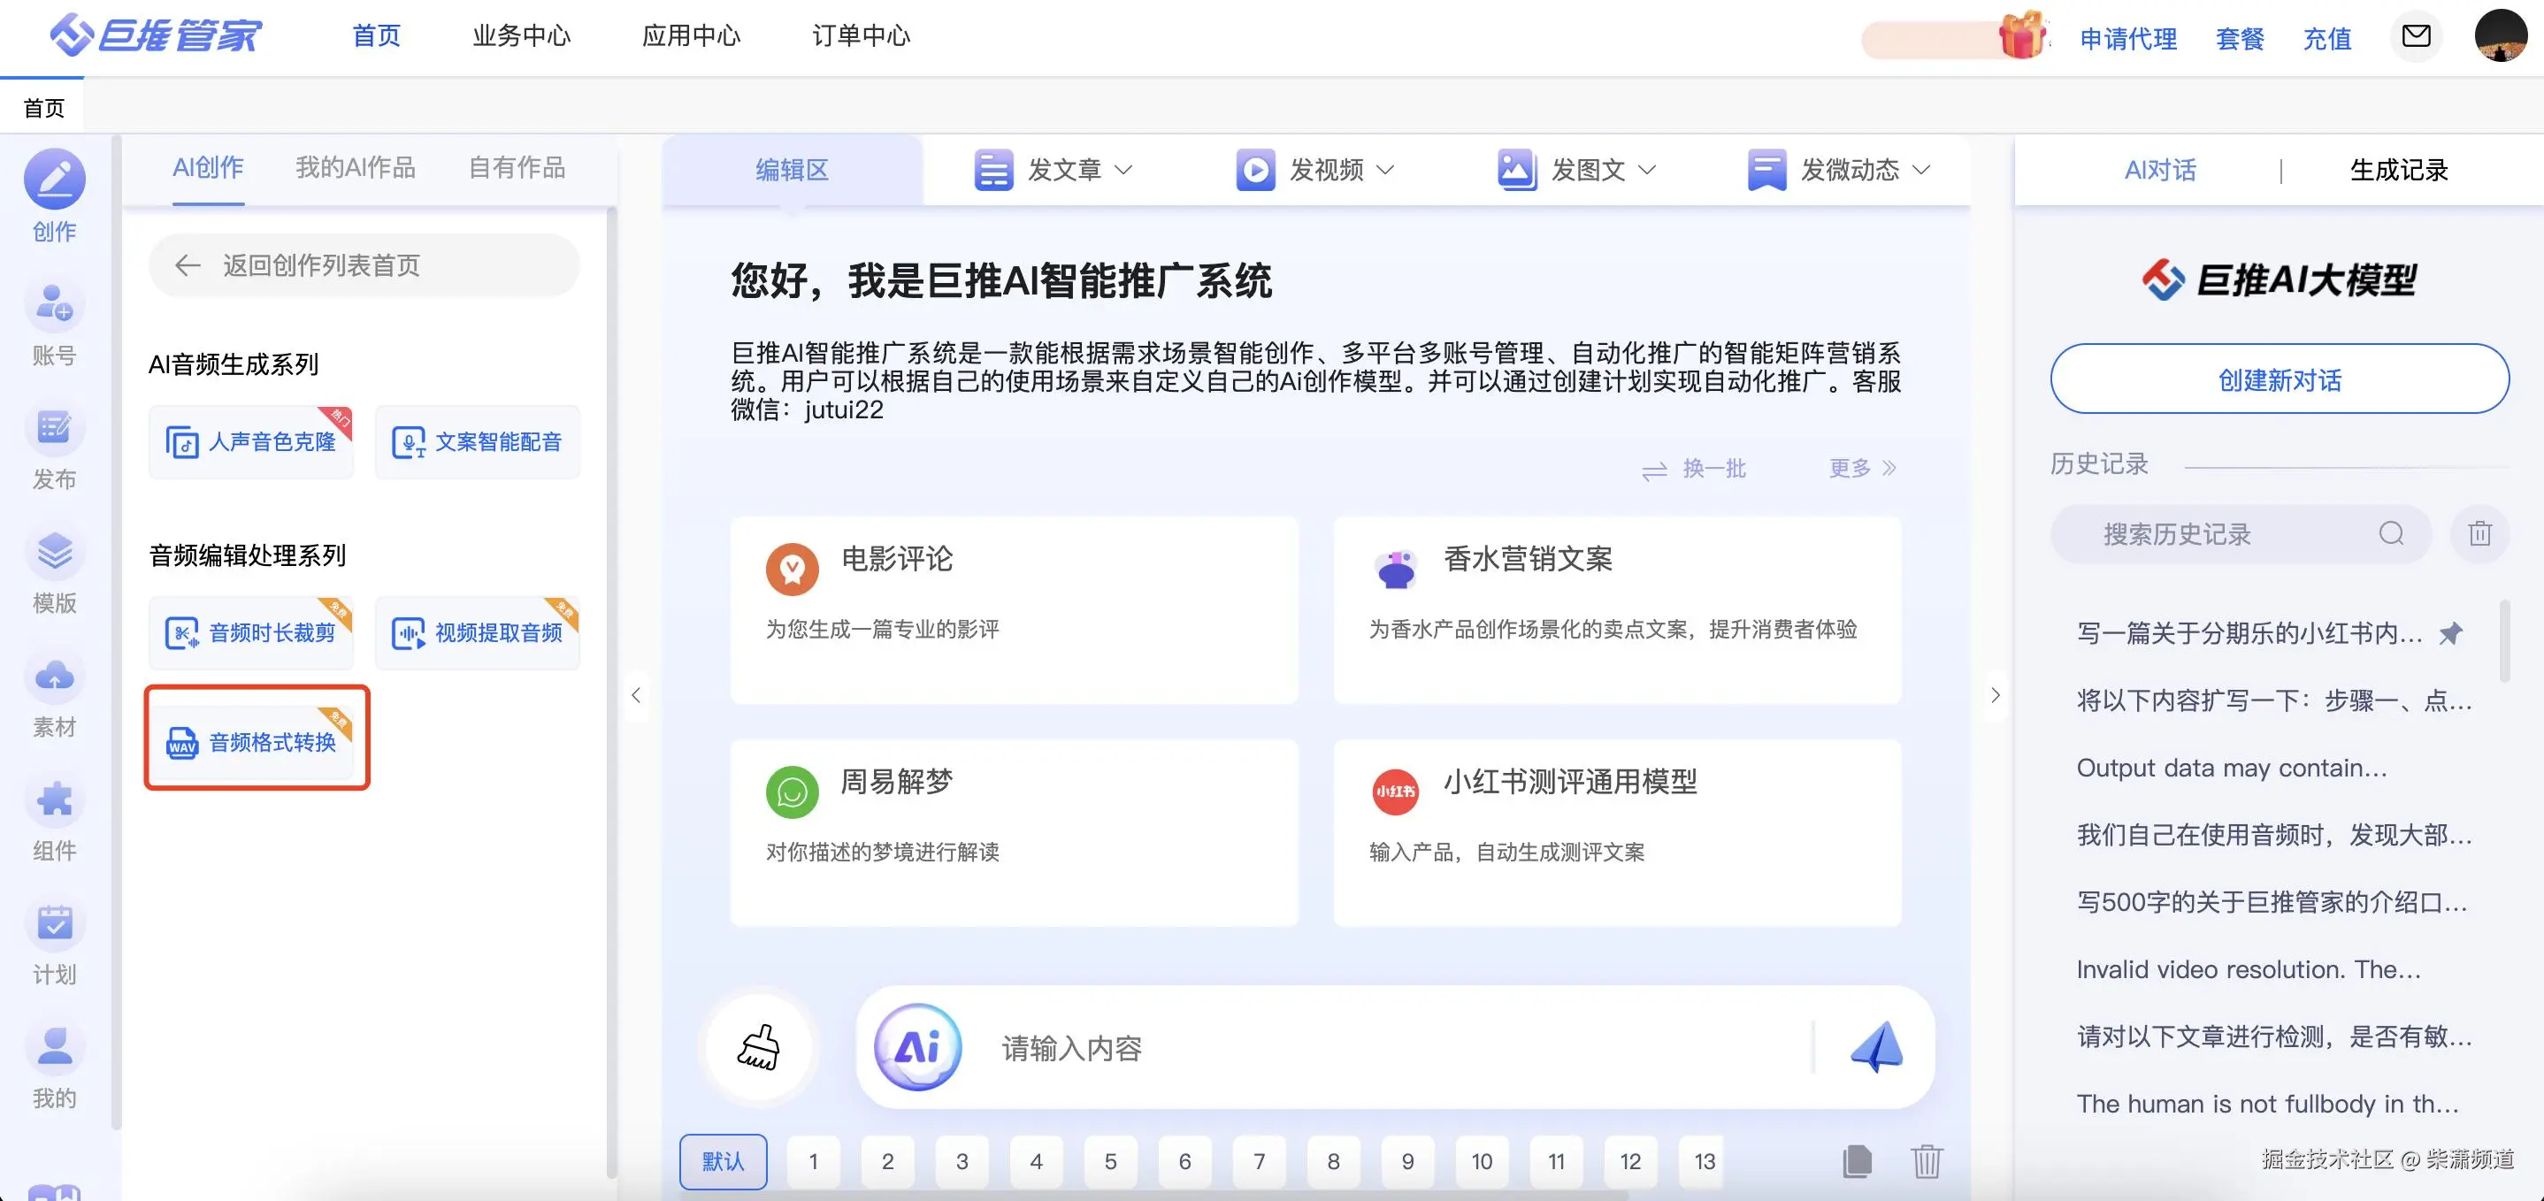Click the broom clear-chat icon

758,1047
